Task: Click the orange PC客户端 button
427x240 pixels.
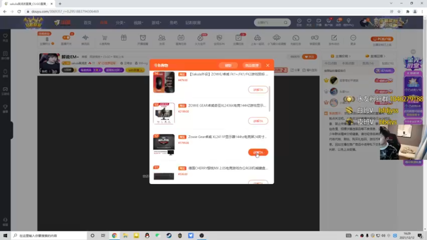Action: pos(382,39)
